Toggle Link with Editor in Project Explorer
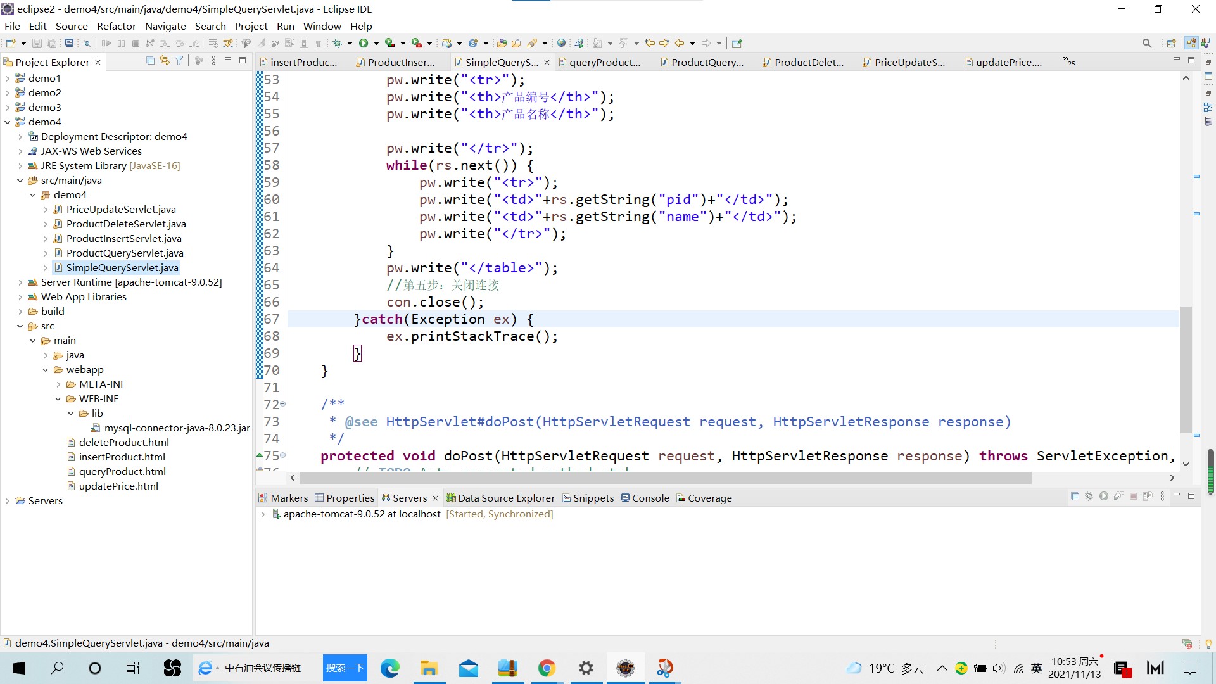 tap(165, 61)
